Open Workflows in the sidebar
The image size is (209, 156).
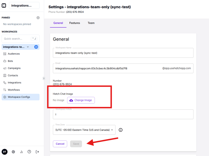click(x=14, y=90)
